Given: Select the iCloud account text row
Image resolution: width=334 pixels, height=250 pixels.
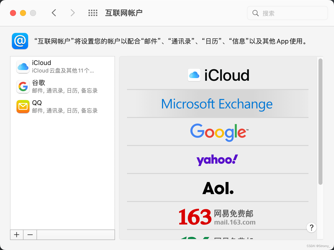Looking at the screenshot, I should (x=62, y=66).
